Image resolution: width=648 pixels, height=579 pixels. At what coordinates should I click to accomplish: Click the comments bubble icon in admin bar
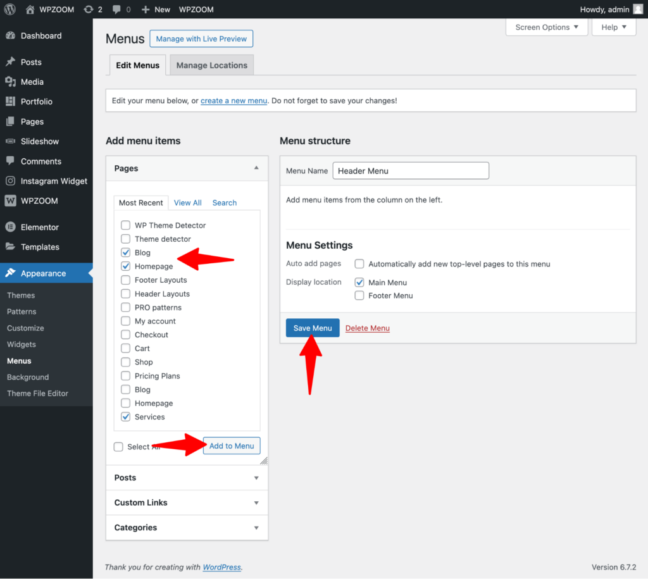pyautogui.click(x=116, y=9)
